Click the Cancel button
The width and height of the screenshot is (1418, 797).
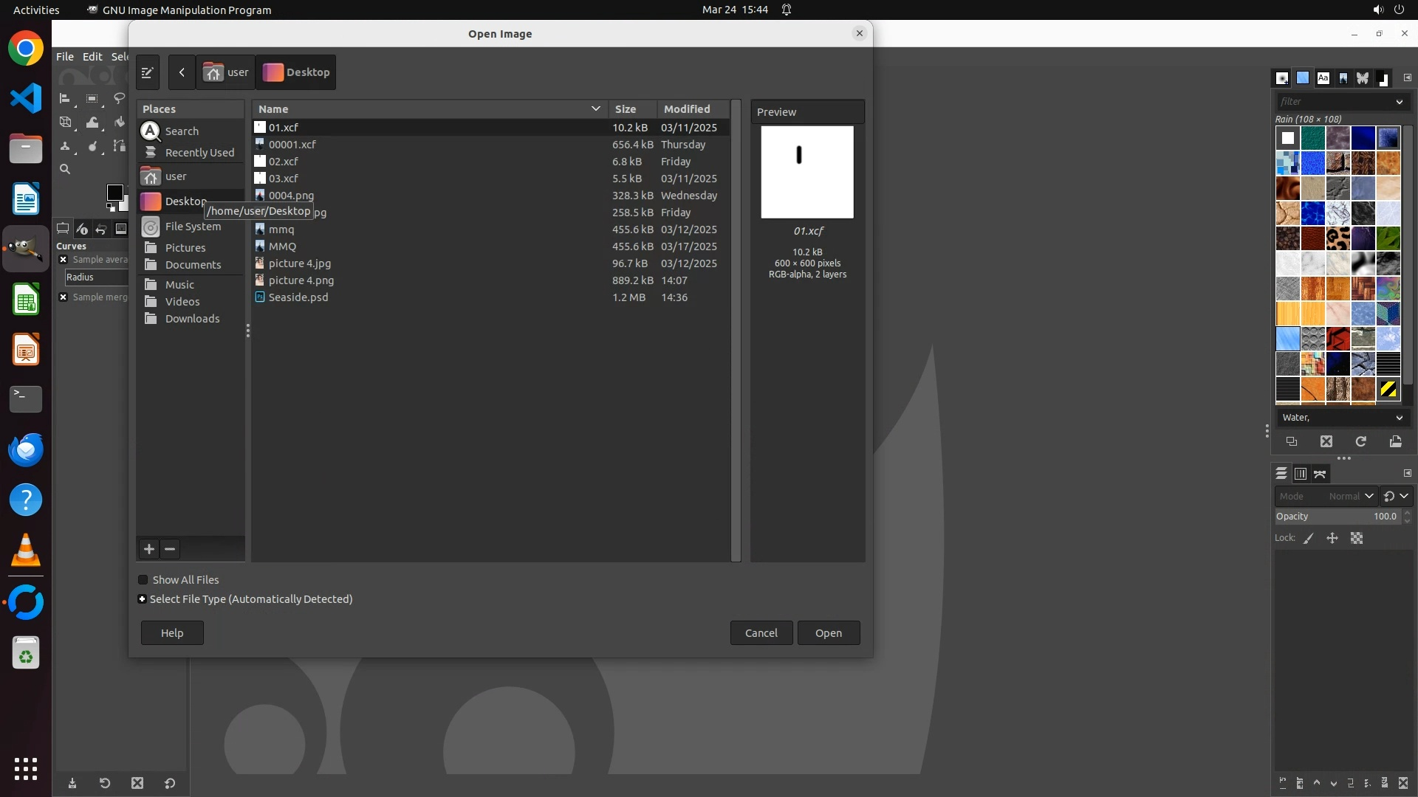click(x=761, y=633)
